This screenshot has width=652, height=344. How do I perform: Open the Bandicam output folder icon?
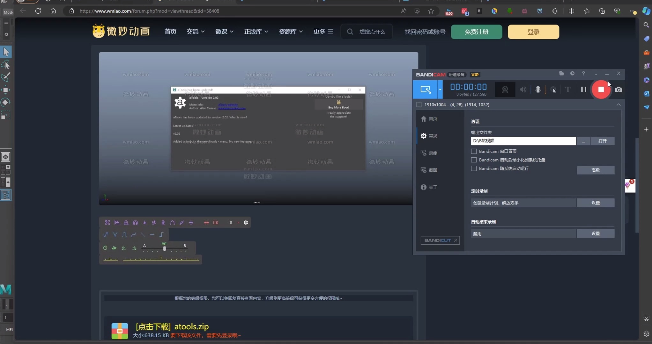pos(561,74)
